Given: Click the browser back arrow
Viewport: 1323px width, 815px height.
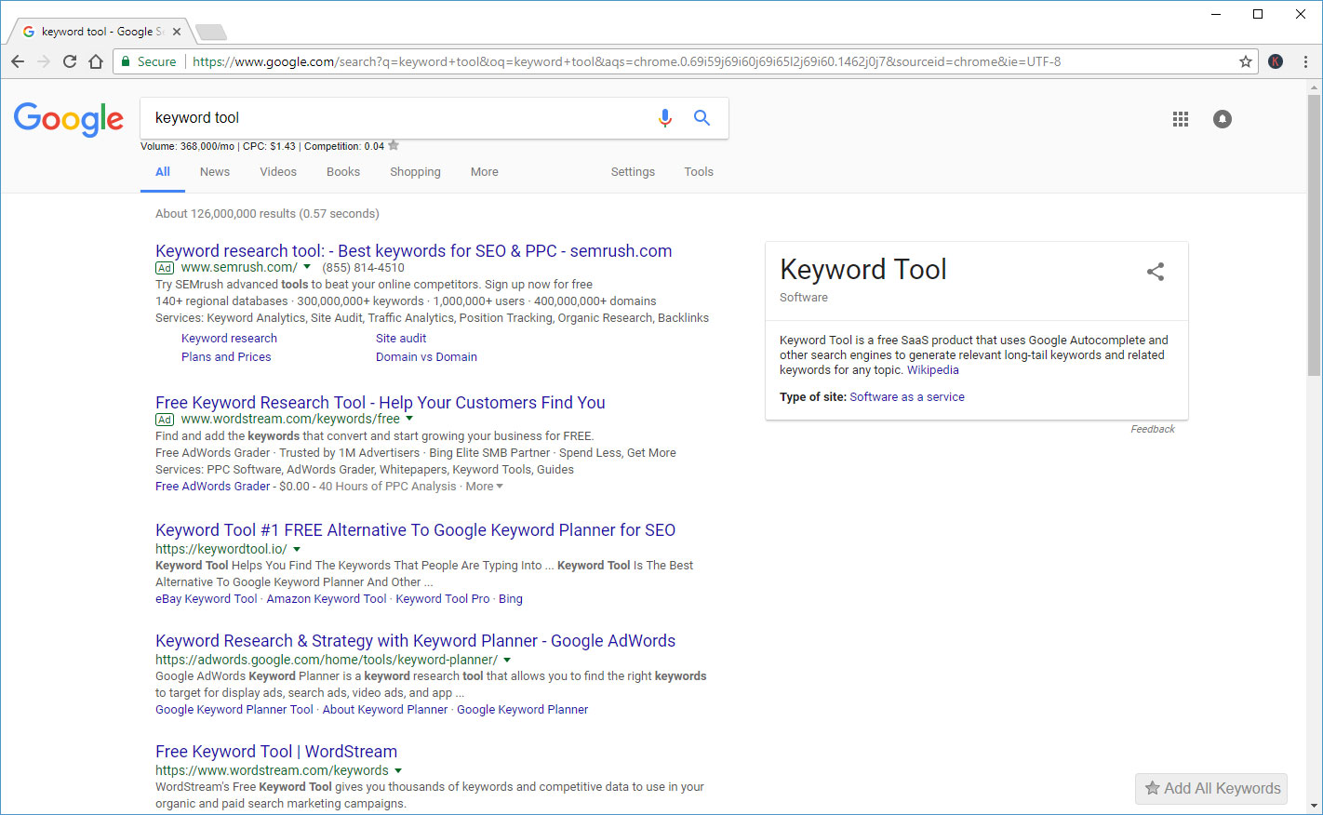Looking at the screenshot, I should click(x=18, y=61).
